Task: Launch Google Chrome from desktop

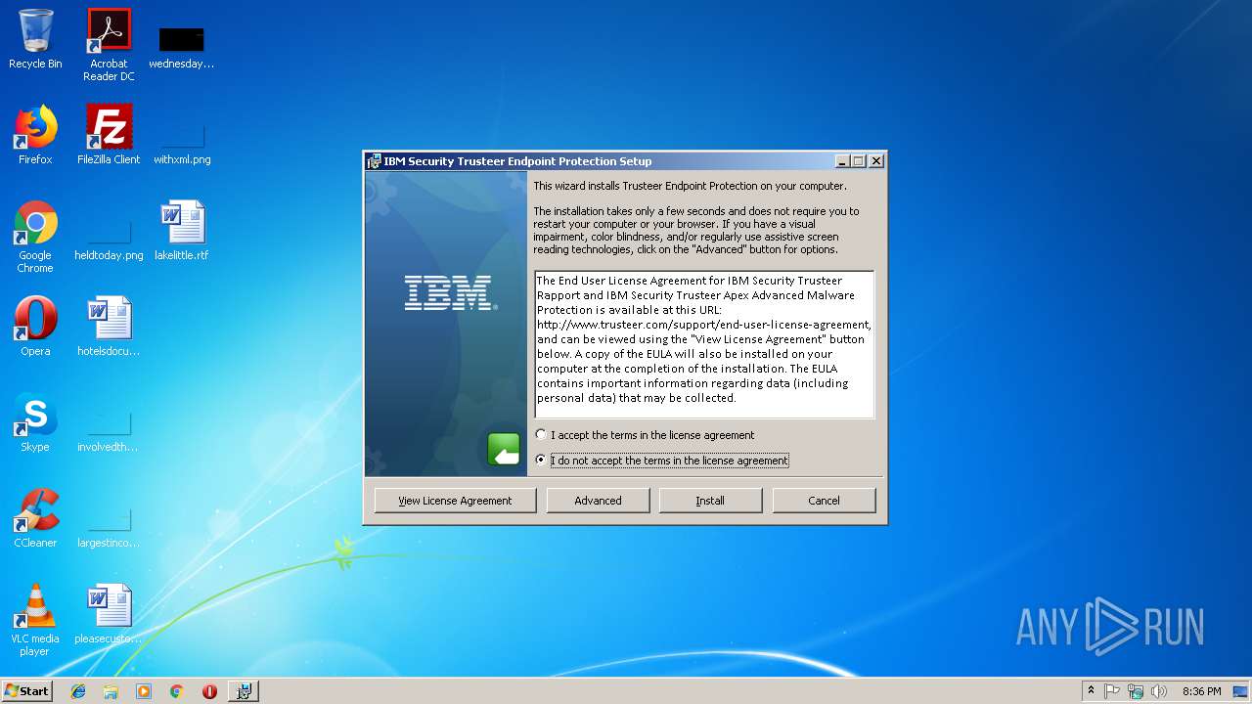Action: [x=35, y=237]
